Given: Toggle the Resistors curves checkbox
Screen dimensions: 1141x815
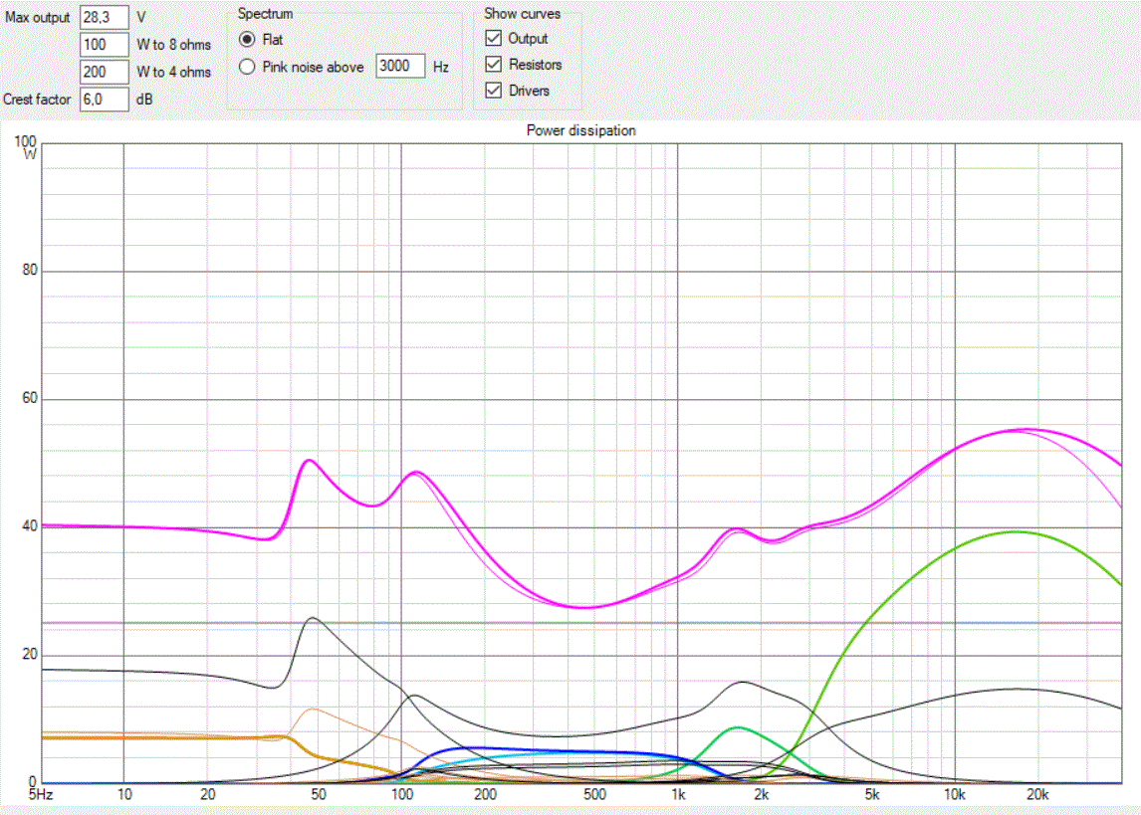Looking at the screenshot, I should pos(494,64).
